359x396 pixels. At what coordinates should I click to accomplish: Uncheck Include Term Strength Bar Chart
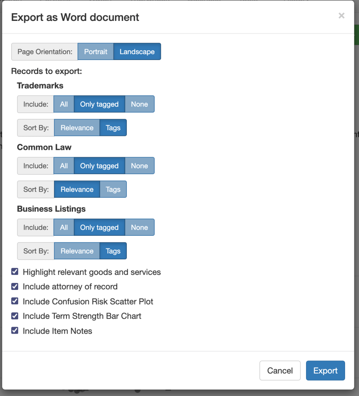(15, 316)
